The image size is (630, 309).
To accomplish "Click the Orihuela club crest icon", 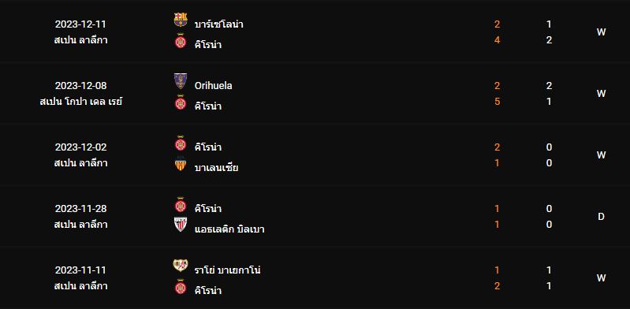I will pyautogui.click(x=181, y=81).
